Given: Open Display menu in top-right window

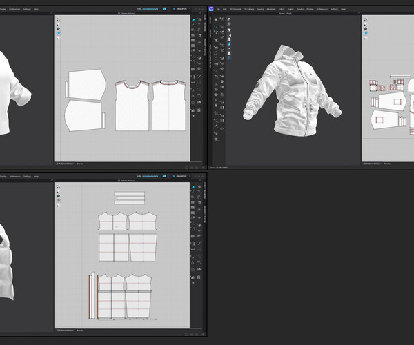Looking at the screenshot, I should pyautogui.click(x=310, y=9).
